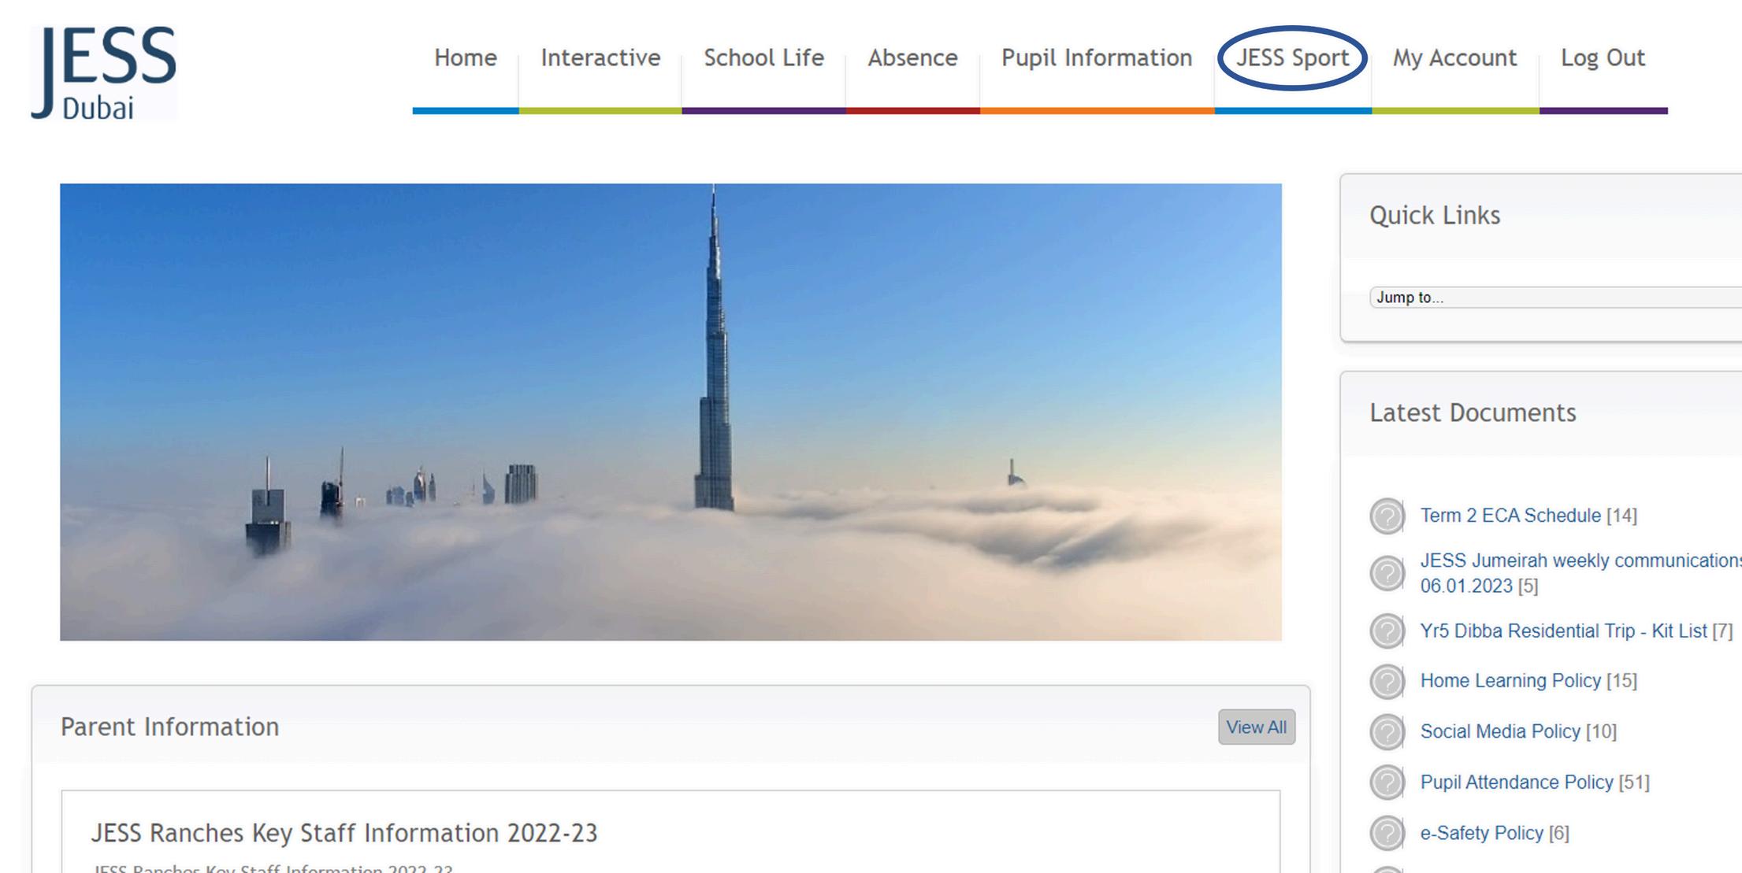Click the icon beside Pupil Attendance Policy
Image resolution: width=1742 pixels, height=873 pixels.
1387,782
